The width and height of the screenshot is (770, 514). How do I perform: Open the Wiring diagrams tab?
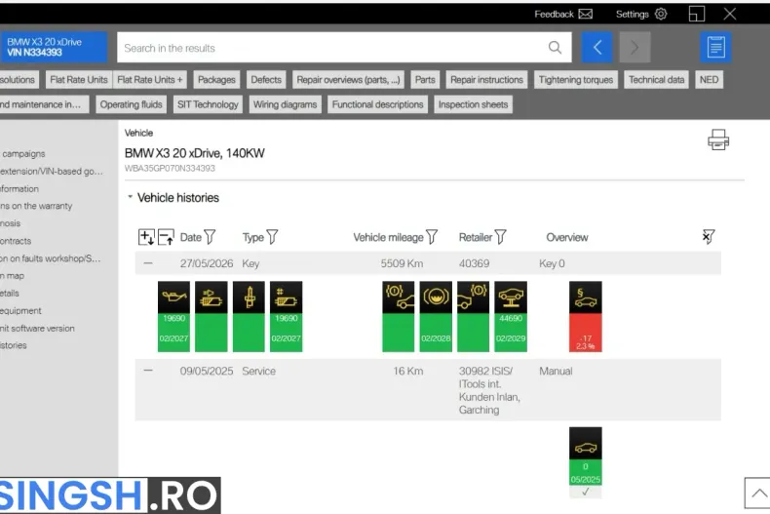[x=285, y=104]
